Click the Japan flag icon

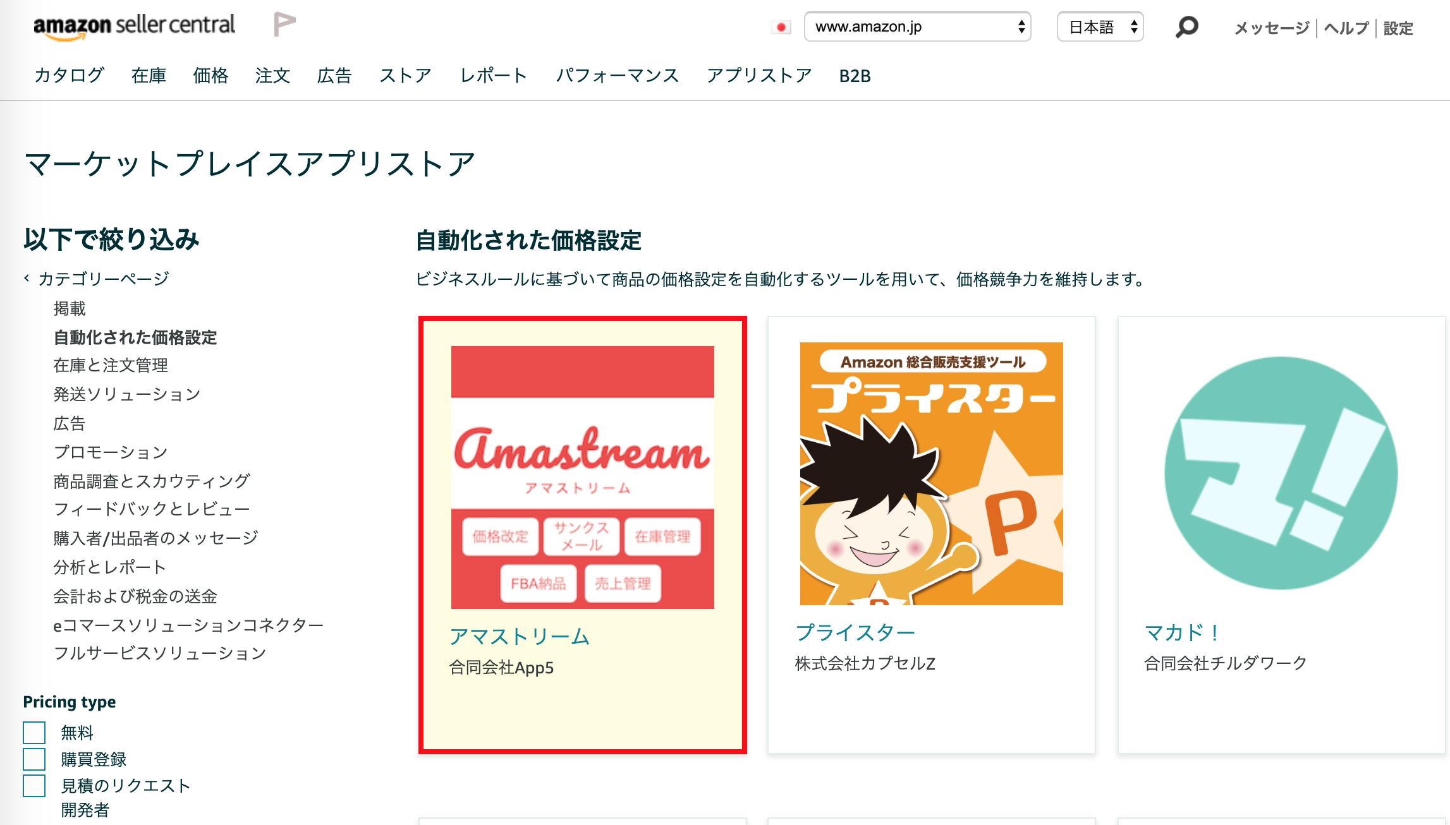[781, 27]
